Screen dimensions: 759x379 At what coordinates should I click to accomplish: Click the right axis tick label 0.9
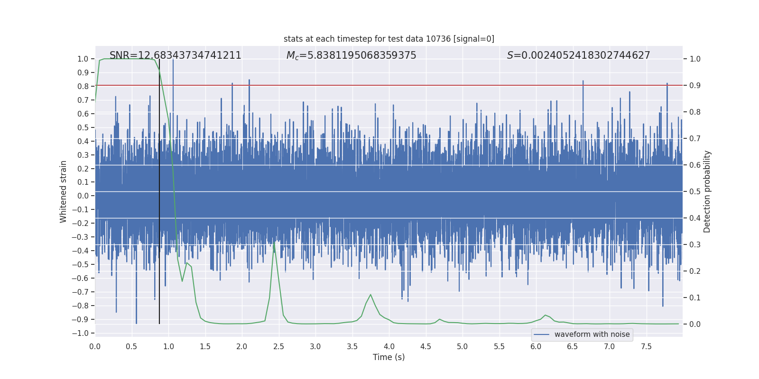tap(695, 85)
